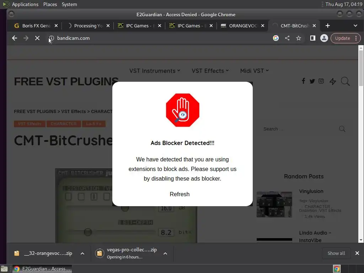This screenshot has height=273, width=364.
Task: Click the clock showing Thu Aug 17
Action: click(344, 4)
